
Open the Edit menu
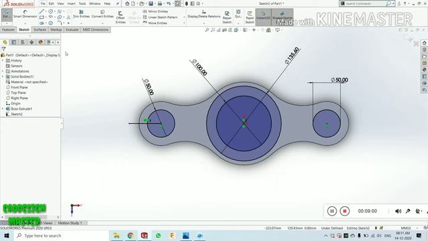coord(51,3)
